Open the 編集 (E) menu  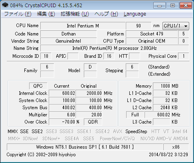click(46, 14)
